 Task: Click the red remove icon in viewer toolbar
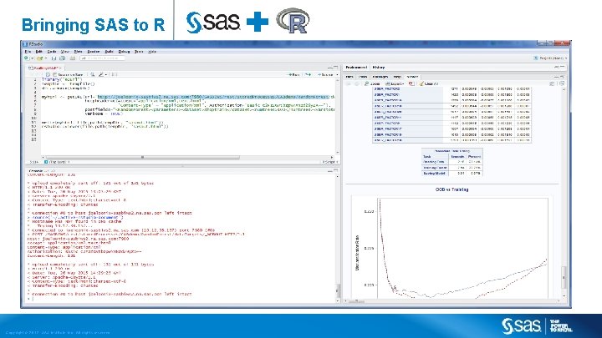click(411, 83)
